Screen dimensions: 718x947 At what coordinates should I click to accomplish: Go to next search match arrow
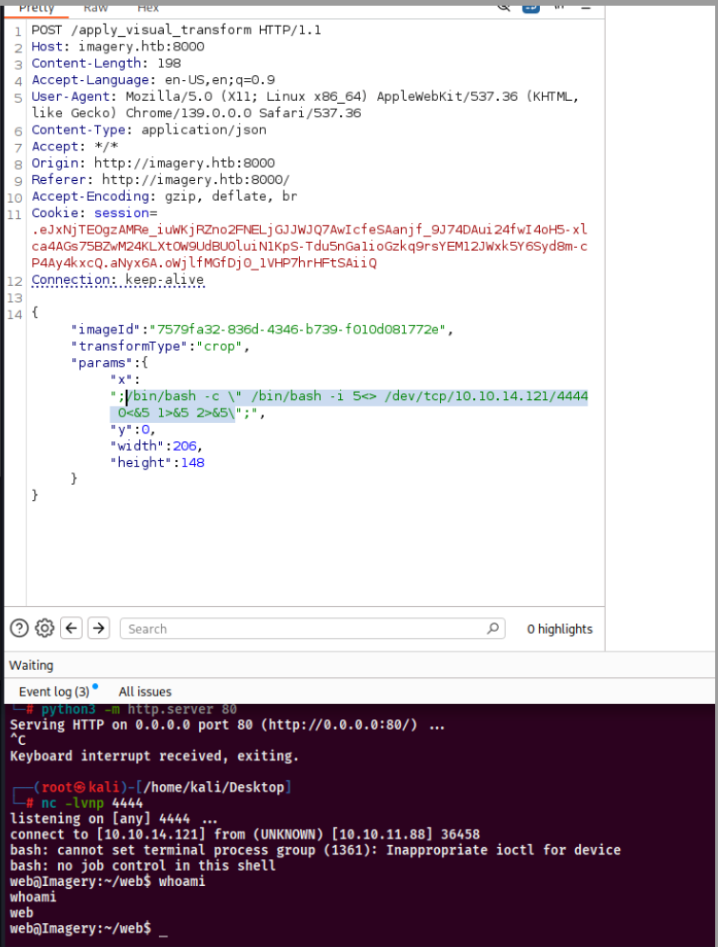pos(98,628)
